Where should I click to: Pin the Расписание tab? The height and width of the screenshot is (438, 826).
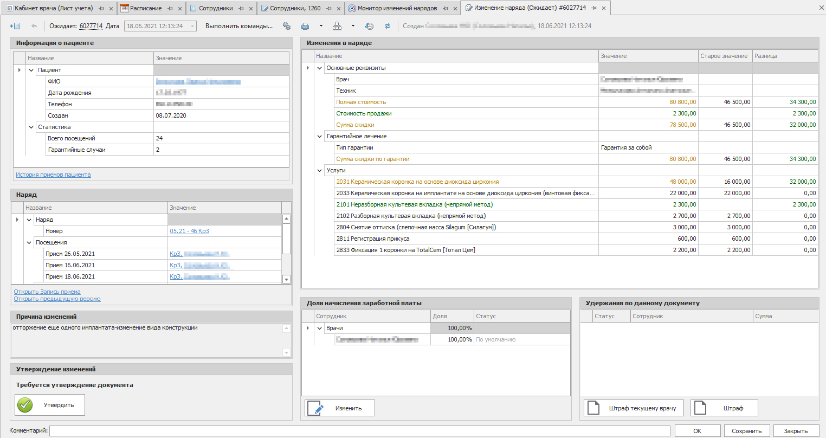(x=170, y=9)
